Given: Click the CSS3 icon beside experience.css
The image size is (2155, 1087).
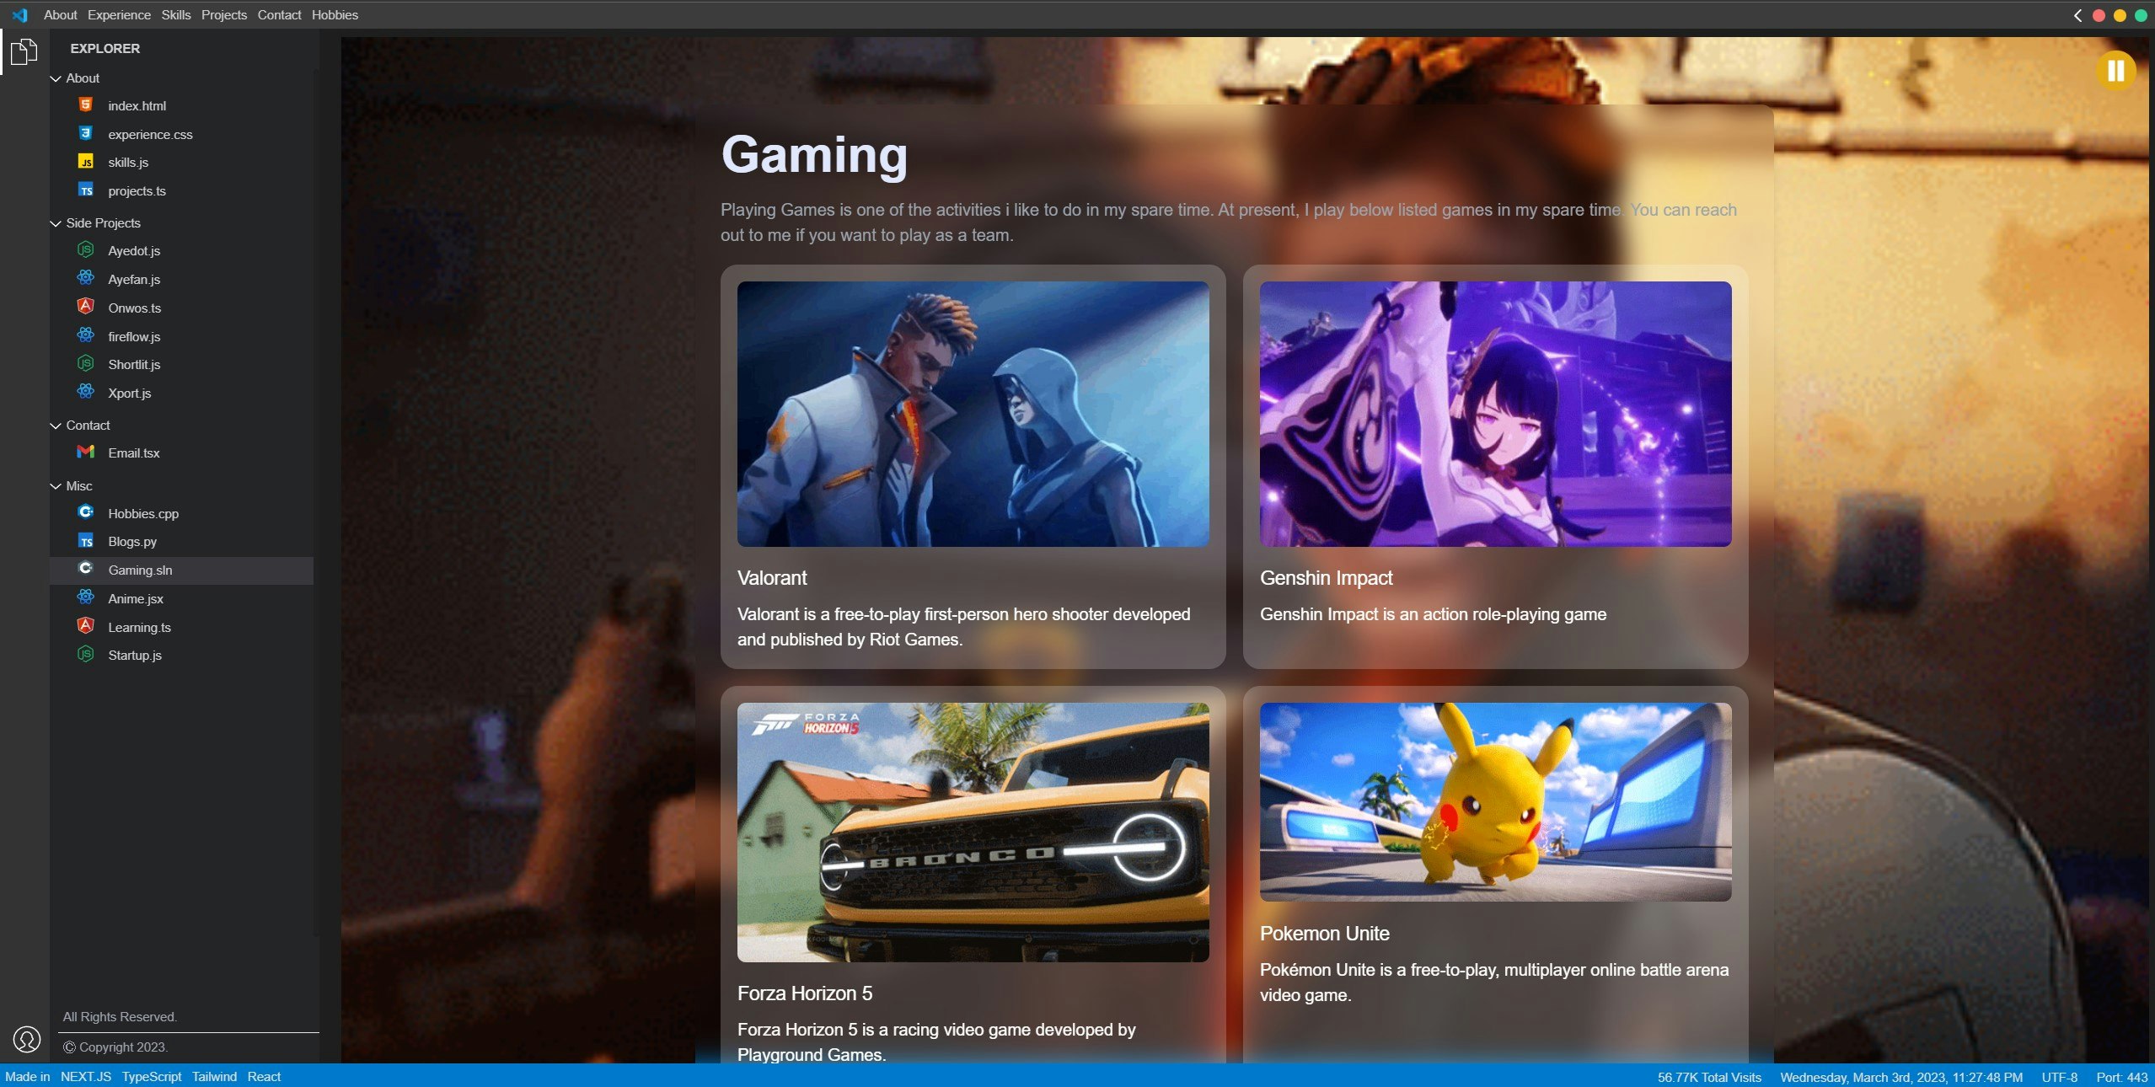Looking at the screenshot, I should coord(85,133).
